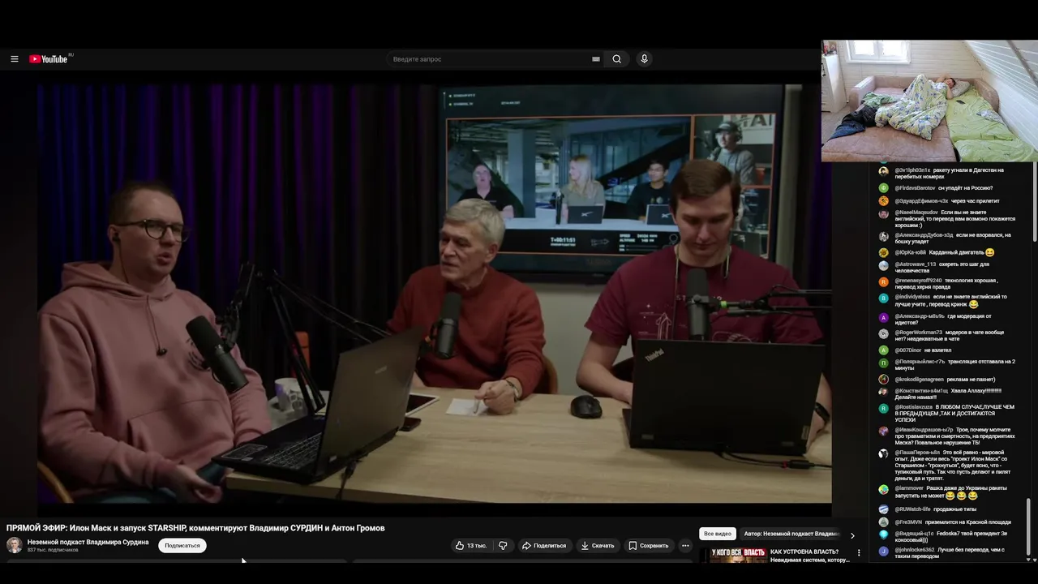Select chat message 'через час прилетит'
This screenshot has height=584, width=1038.
976,201
